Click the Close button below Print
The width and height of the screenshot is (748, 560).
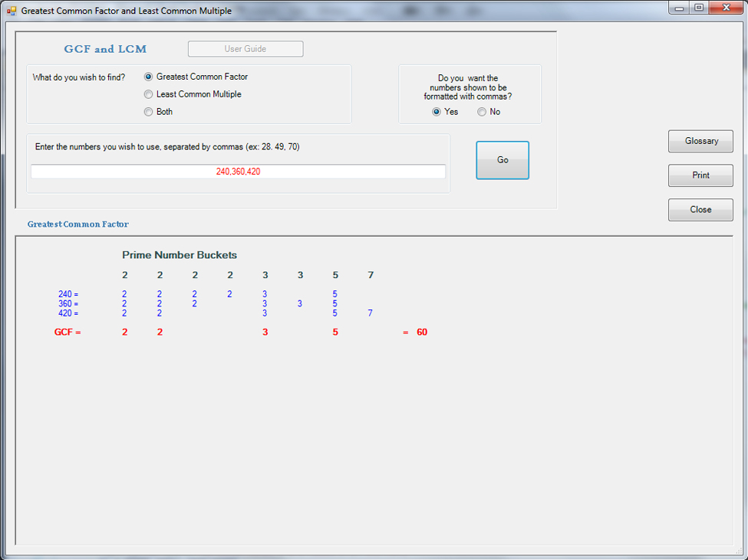[700, 210]
